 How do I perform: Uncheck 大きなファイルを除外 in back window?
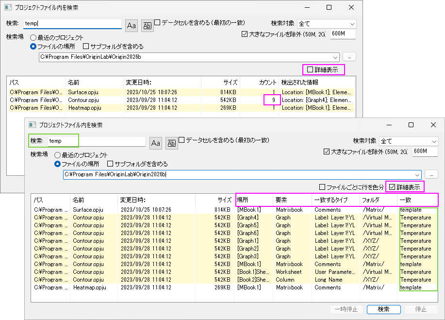[x=245, y=34]
